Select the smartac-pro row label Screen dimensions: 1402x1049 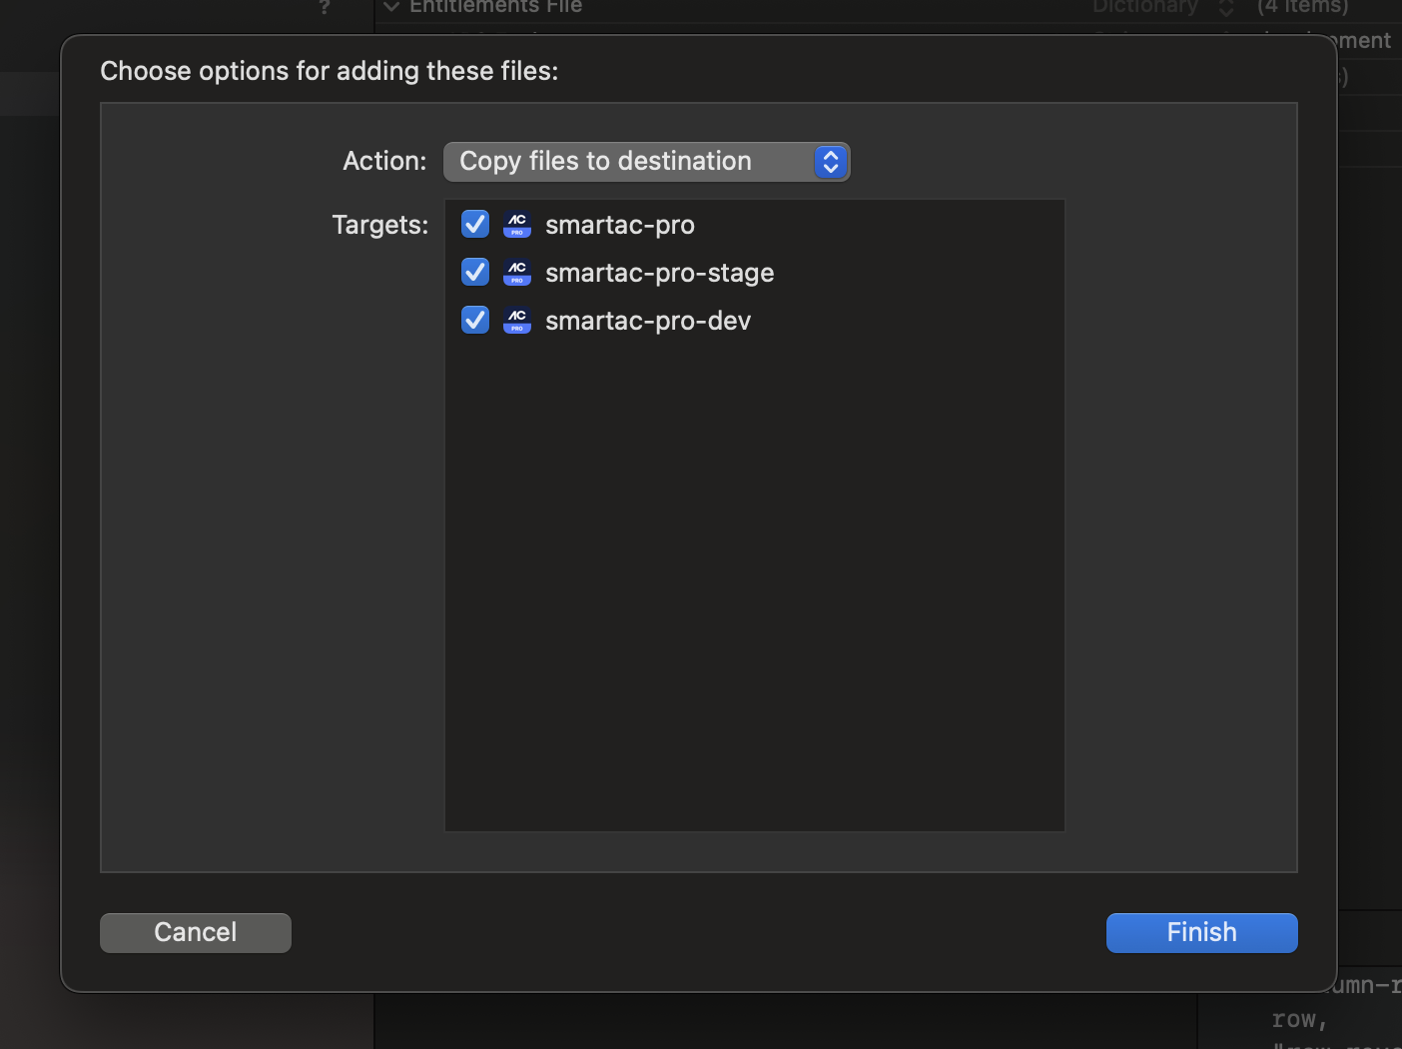point(619,225)
